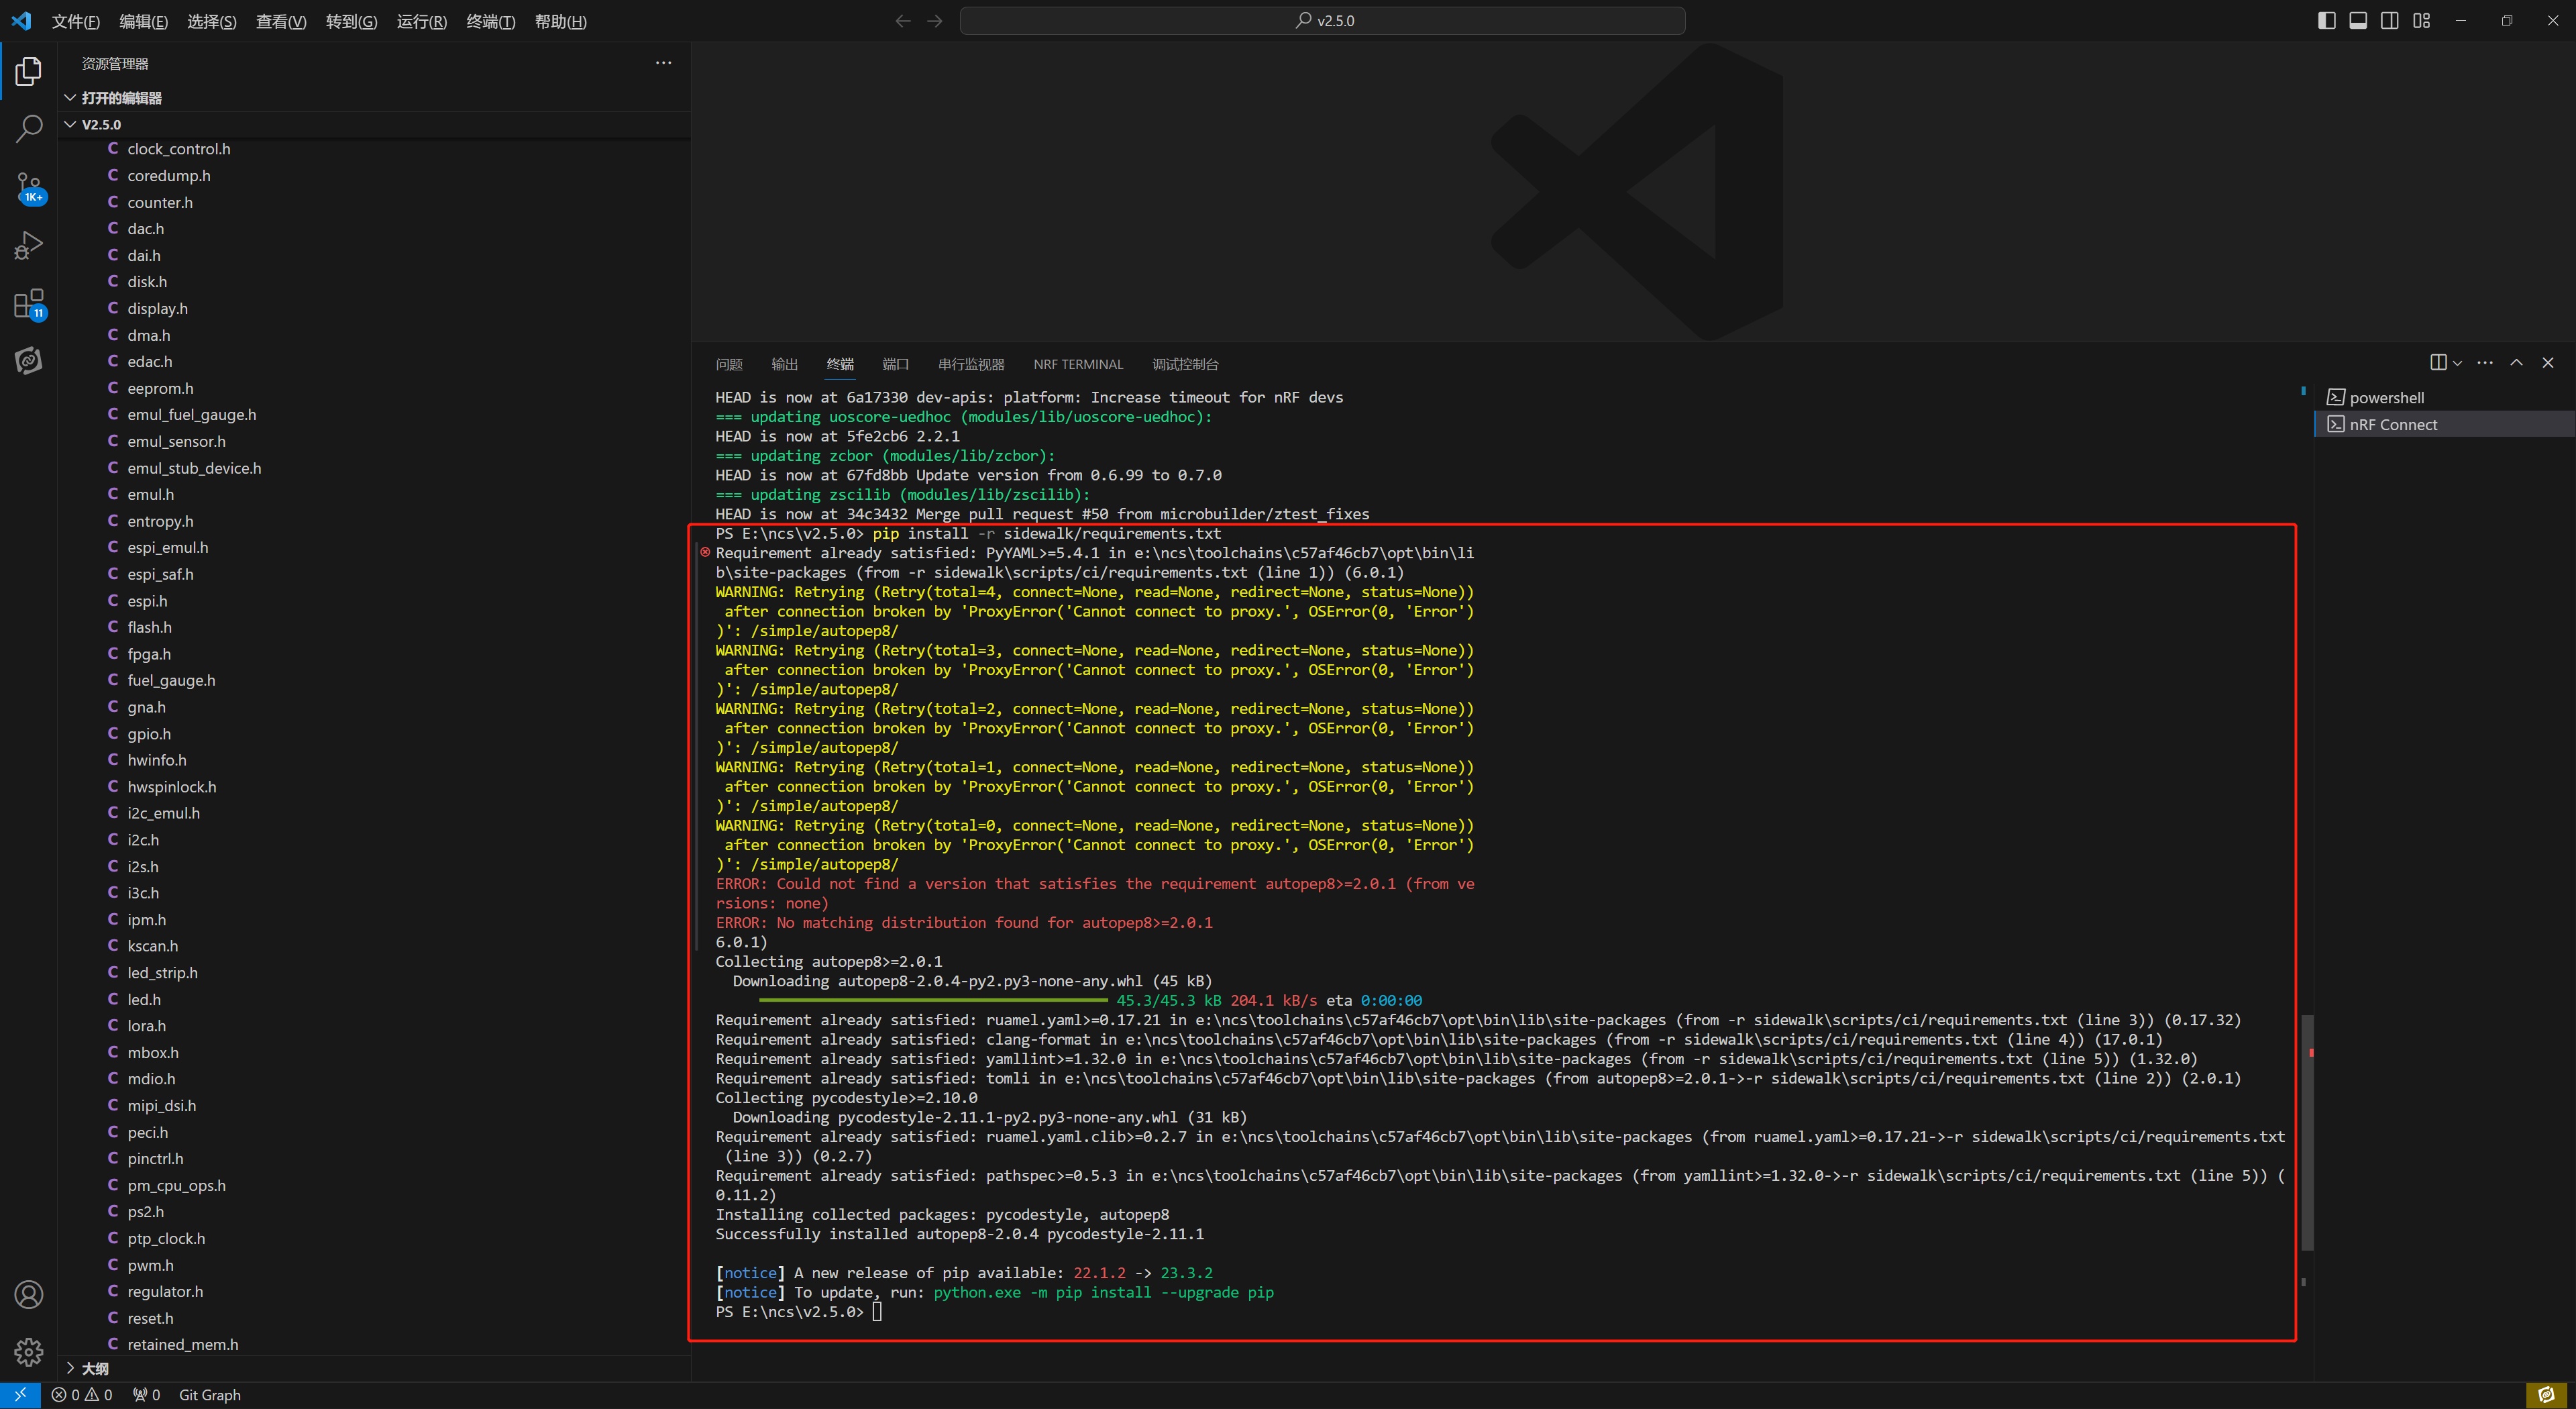Switch to the Output panel tab
Viewport: 2576px width, 1409px height.
pos(785,364)
